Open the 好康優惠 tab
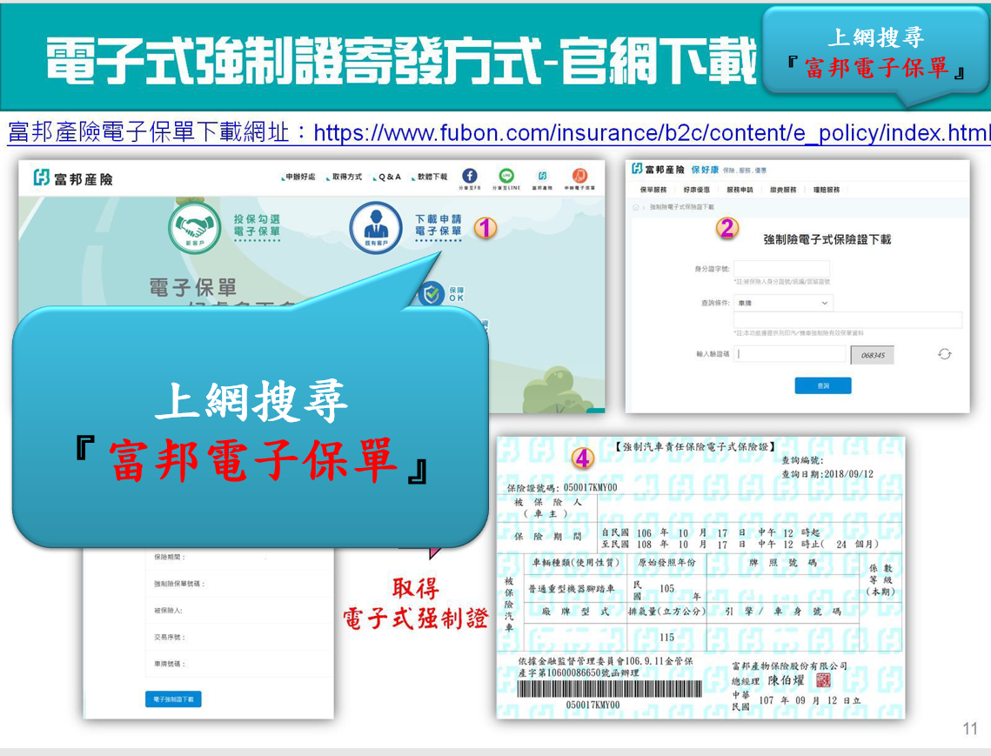This screenshot has width=991, height=756. click(x=696, y=190)
